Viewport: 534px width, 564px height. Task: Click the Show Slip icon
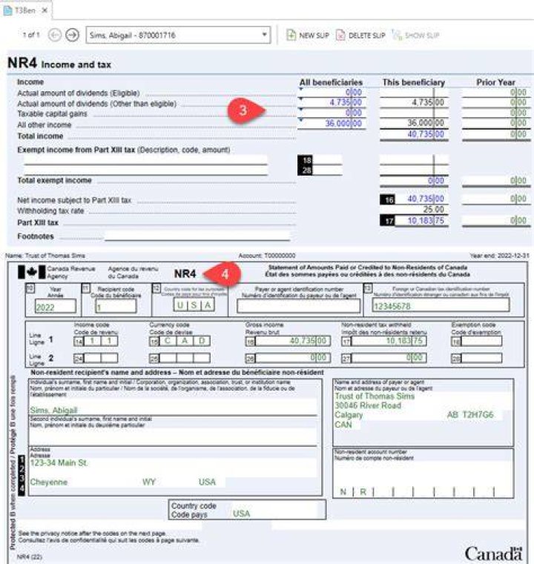[x=397, y=36]
